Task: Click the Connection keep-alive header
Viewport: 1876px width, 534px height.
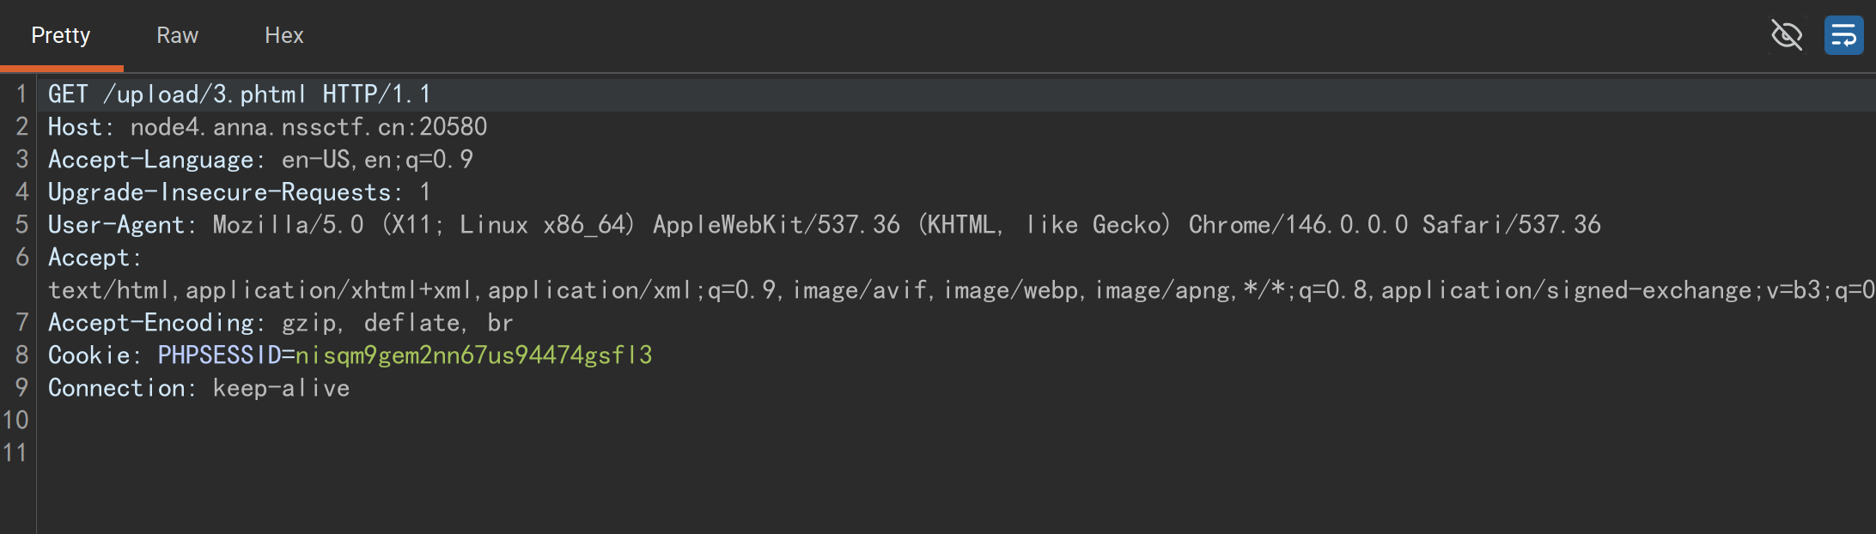Action: tap(198, 388)
